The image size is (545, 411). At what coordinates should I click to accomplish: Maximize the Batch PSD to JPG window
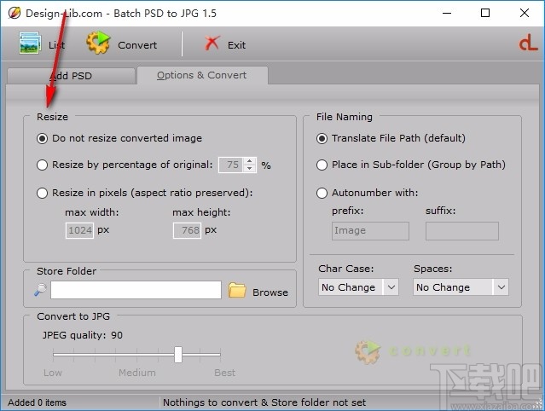[x=485, y=13]
